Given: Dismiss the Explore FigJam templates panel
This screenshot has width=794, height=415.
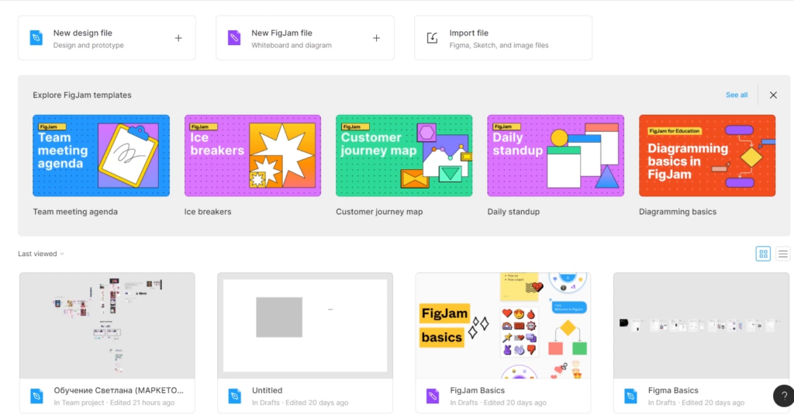Looking at the screenshot, I should [x=773, y=95].
